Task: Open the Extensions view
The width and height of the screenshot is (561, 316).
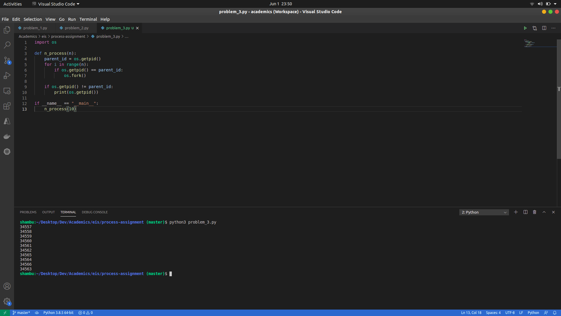Action: (x=7, y=106)
